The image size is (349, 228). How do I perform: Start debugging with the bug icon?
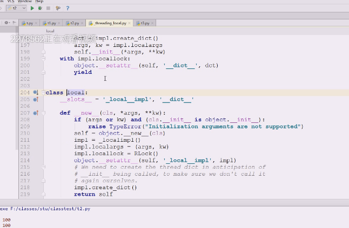click(x=40, y=8)
